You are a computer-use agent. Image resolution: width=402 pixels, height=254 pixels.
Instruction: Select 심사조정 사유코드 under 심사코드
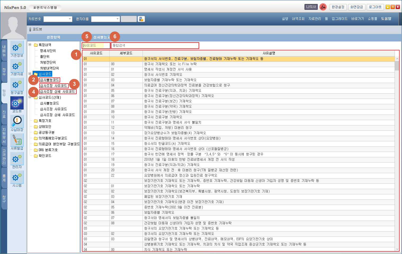54,86
